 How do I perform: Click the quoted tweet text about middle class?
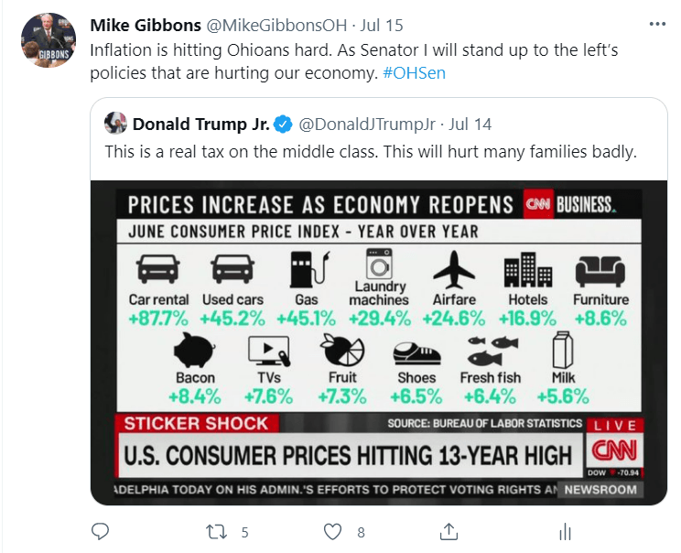(371, 152)
